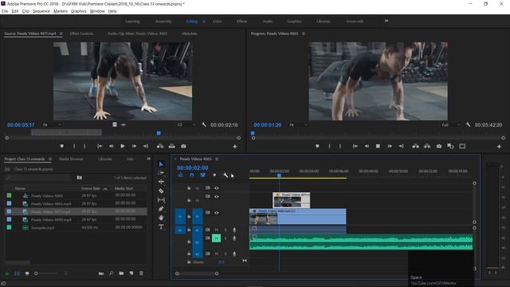The height and width of the screenshot is (287, 510).
Task: Open Source monitor settings wrench
Action: pyautogui.click(x=204, y=124)
